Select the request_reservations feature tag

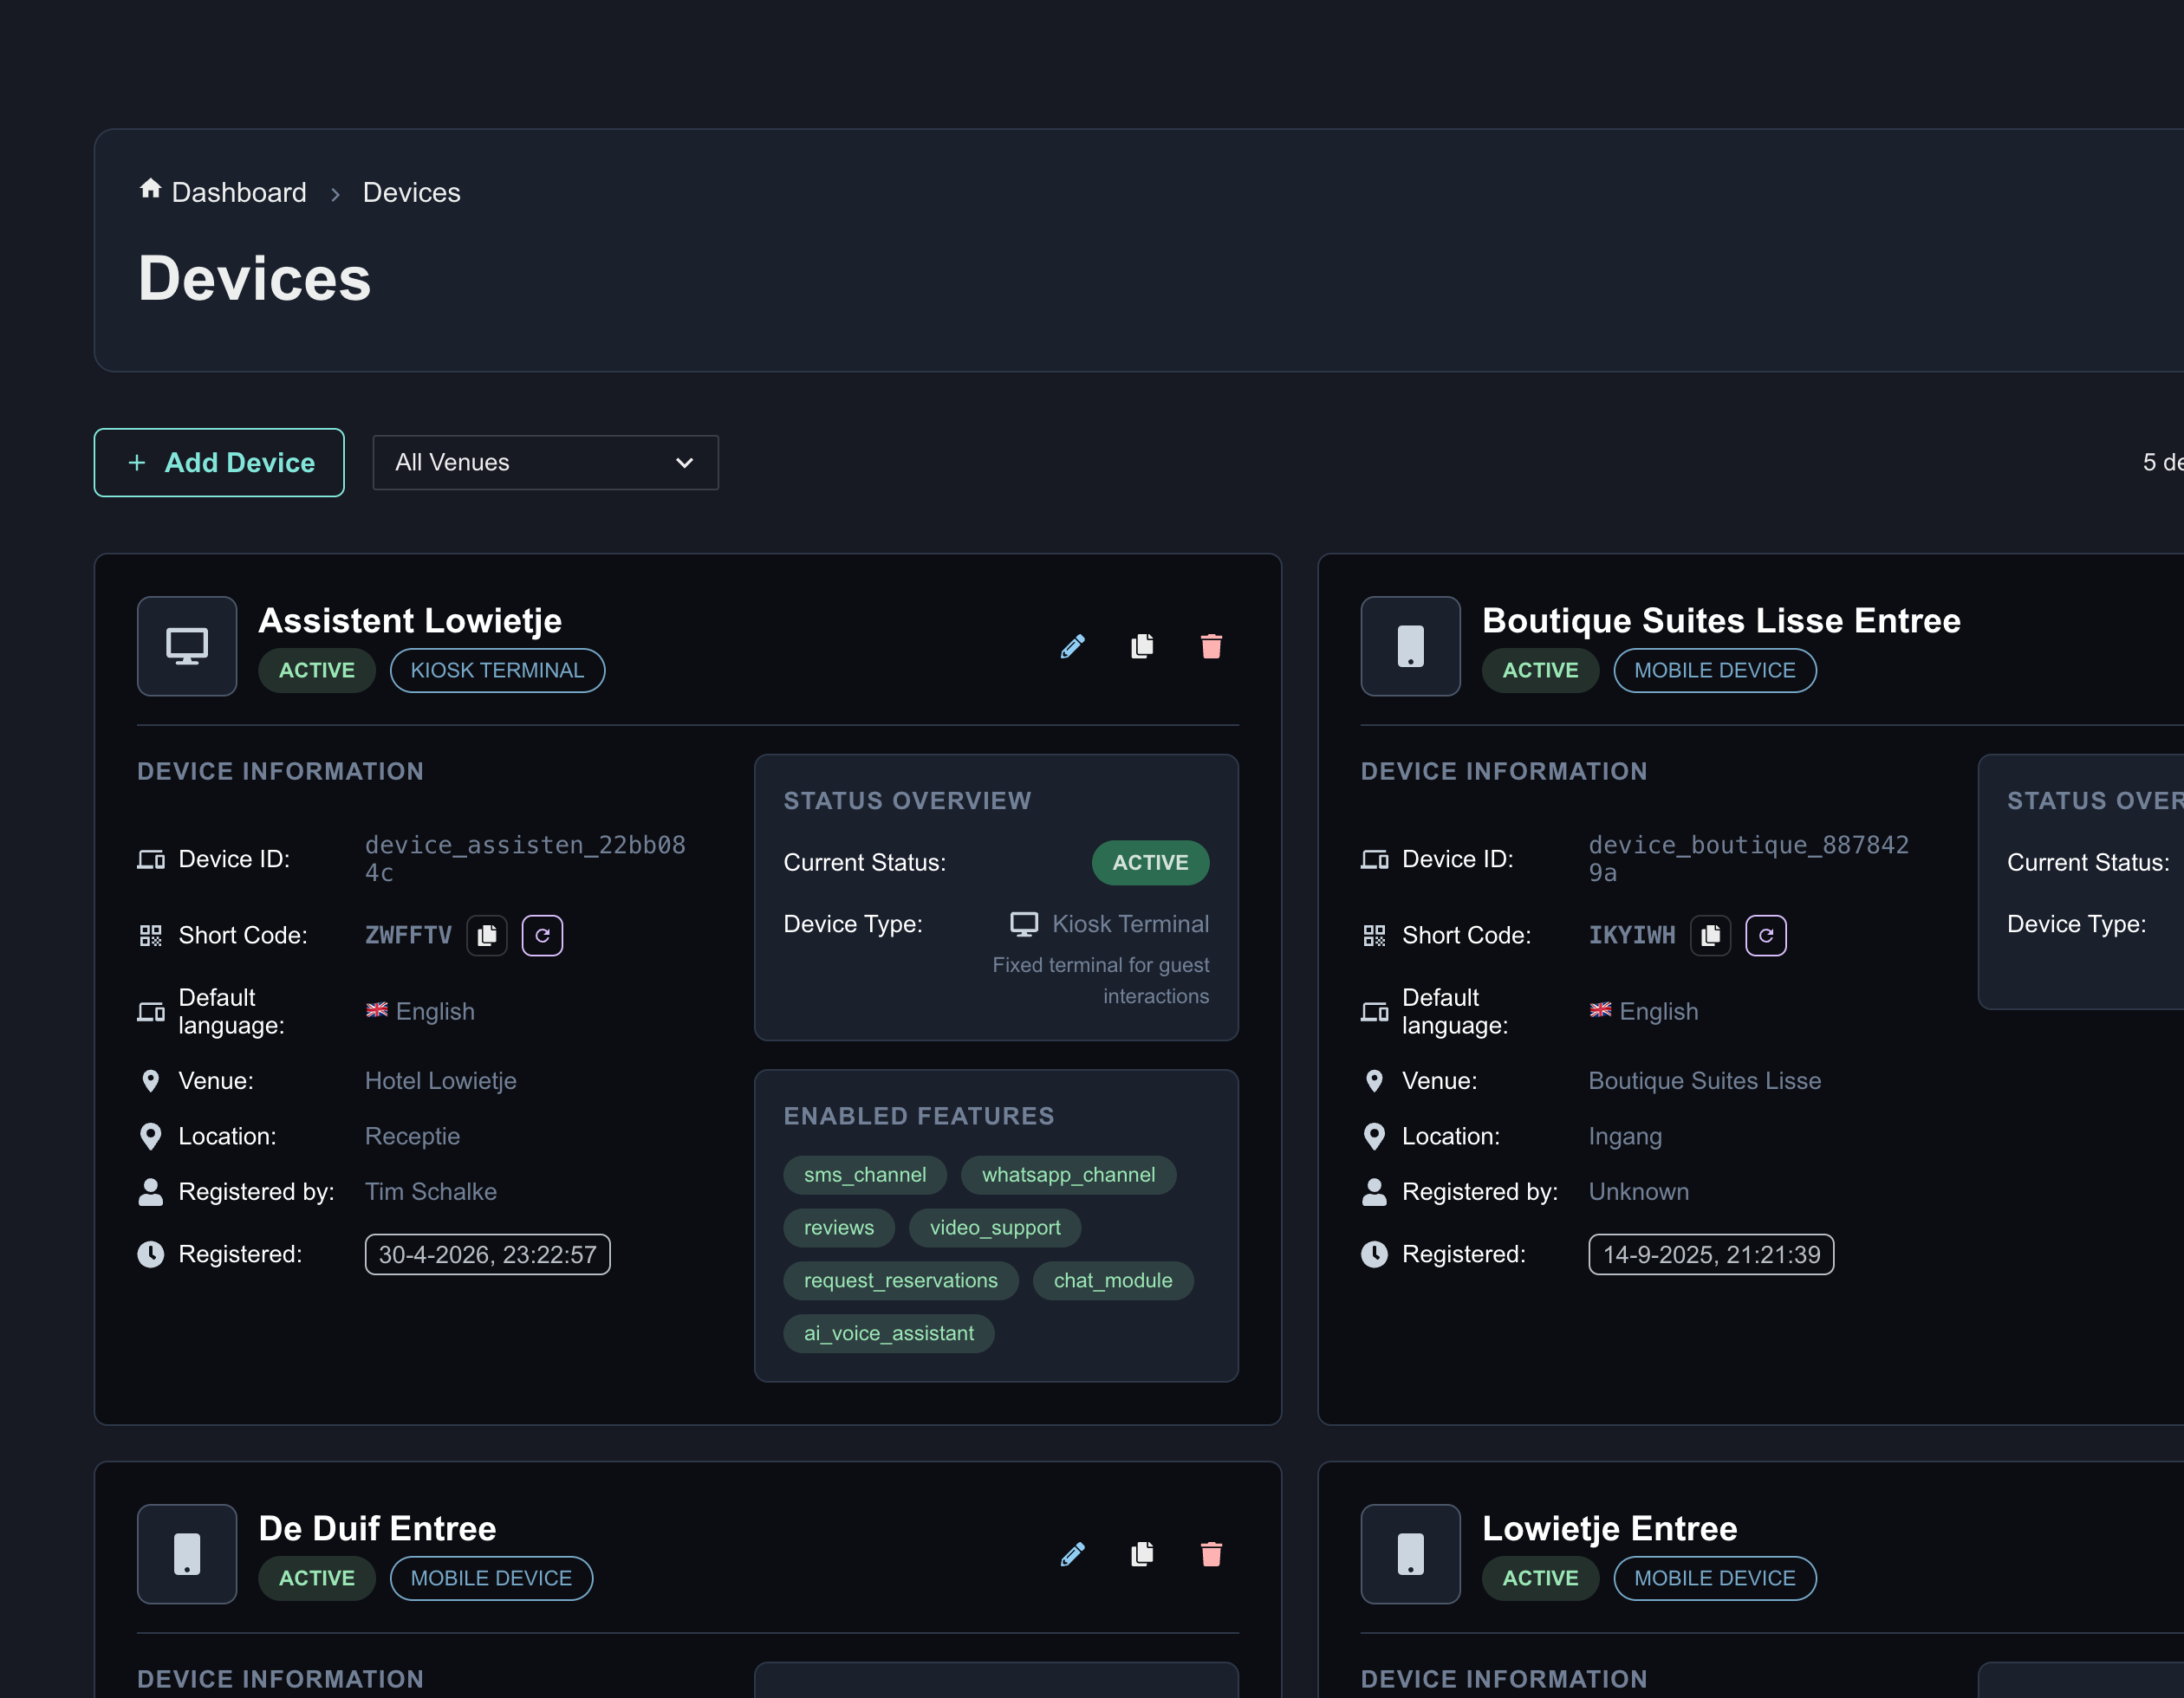point(901,1280)
